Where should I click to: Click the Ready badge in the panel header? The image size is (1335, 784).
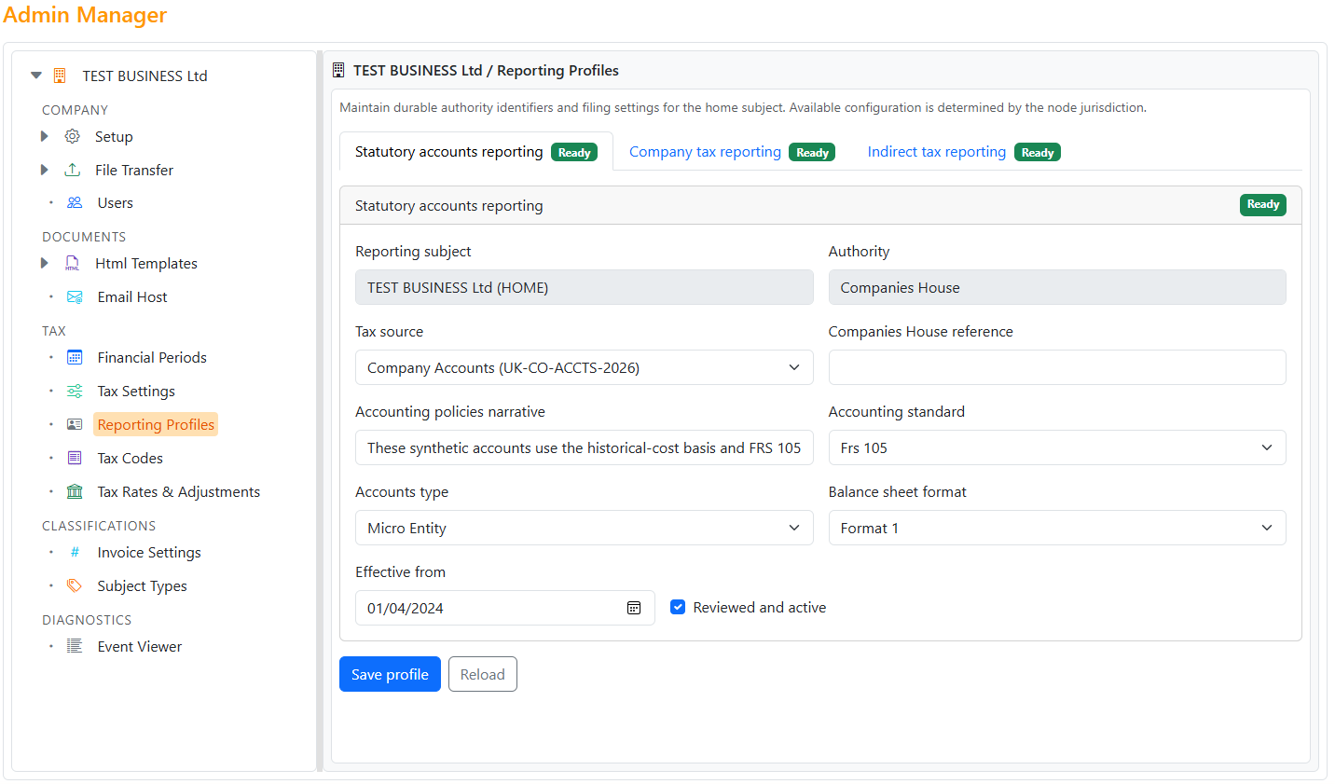1262,204
